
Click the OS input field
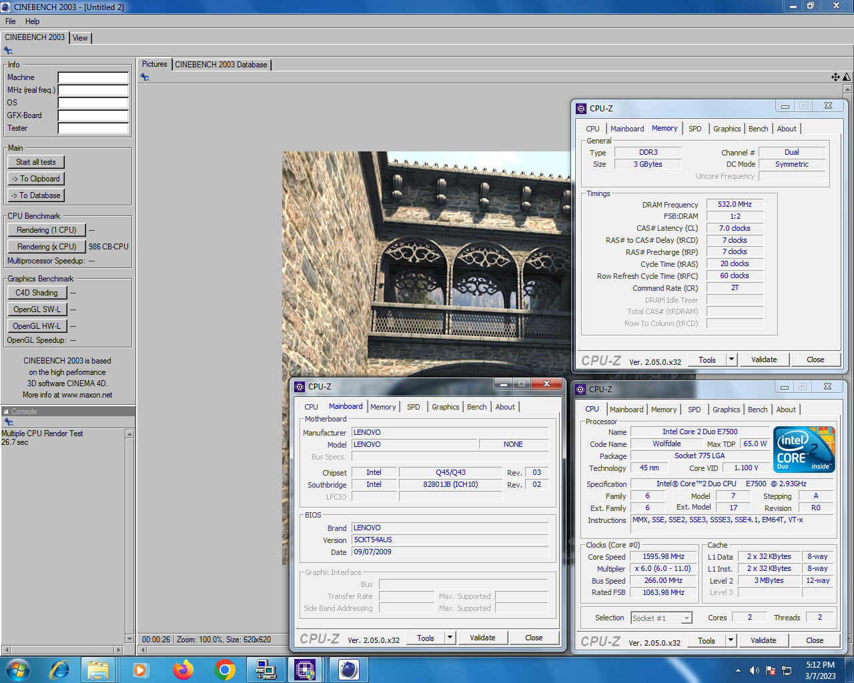93,103
